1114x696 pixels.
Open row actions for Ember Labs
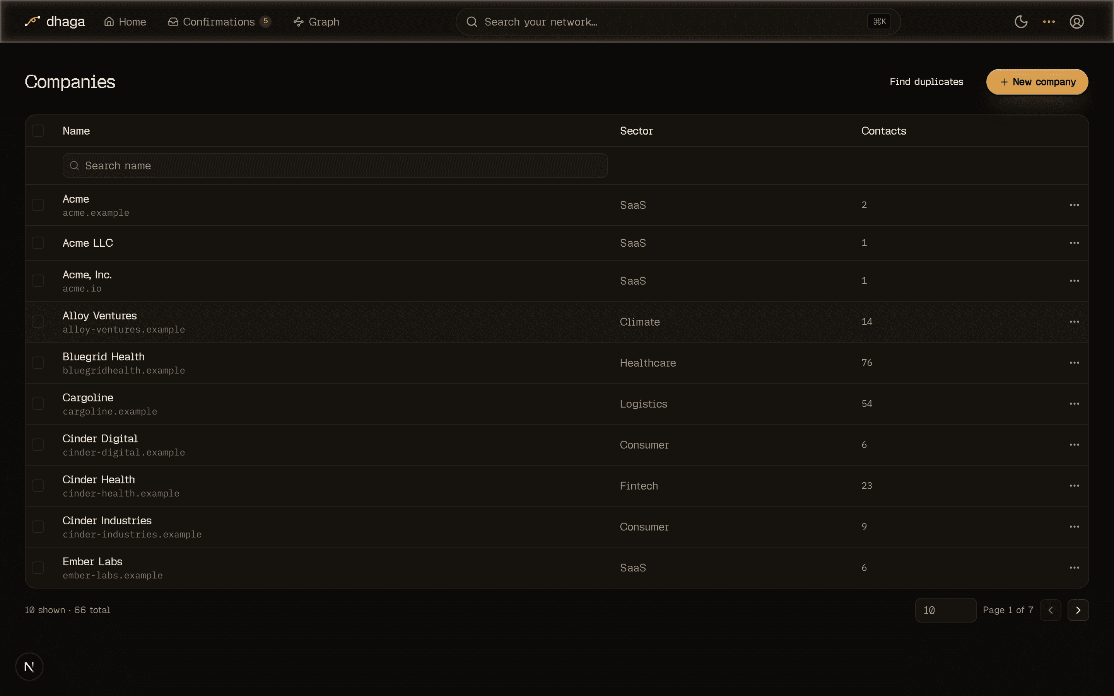pos(1074,568)
